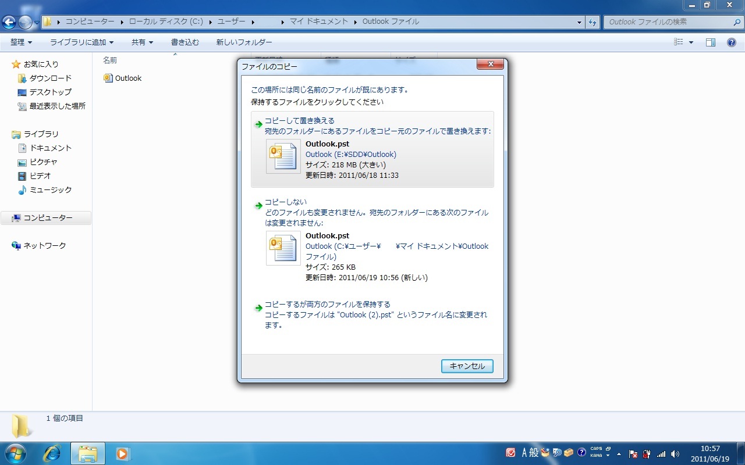Click the red checkmark icon in the taskbar tray
Image resolution: width=745 pixels, height=465 pixels.
[511, 453]
